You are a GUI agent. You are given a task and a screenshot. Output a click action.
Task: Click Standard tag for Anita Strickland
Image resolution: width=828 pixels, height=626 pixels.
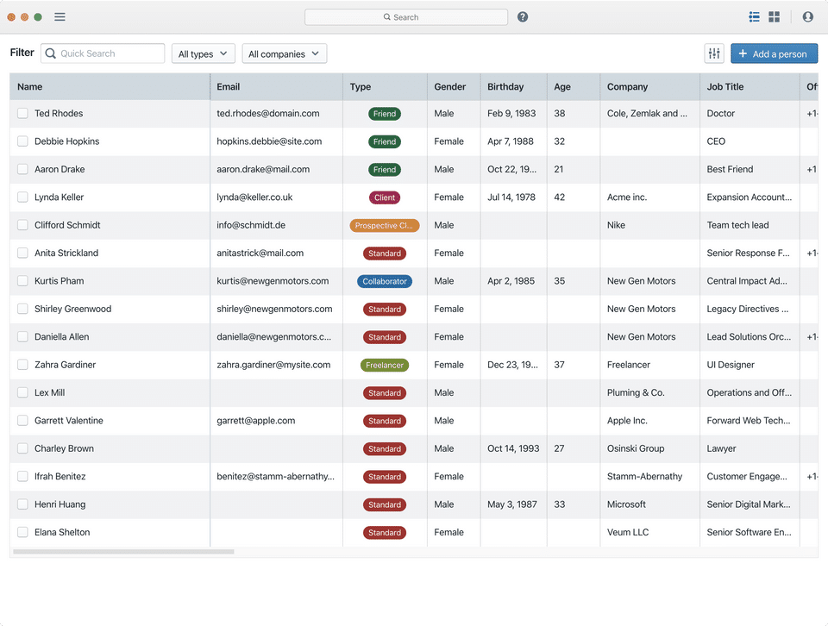pyautogui.click(x=385, y=254)
